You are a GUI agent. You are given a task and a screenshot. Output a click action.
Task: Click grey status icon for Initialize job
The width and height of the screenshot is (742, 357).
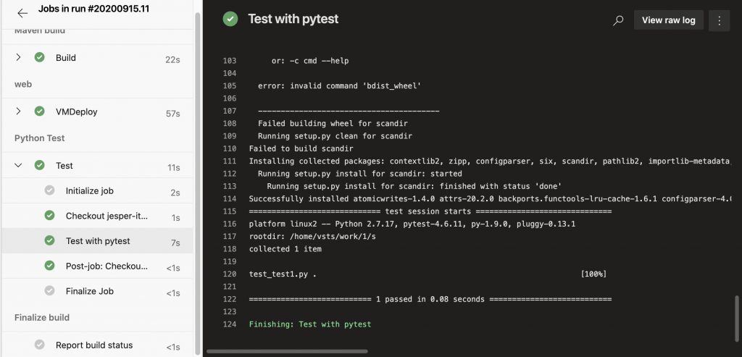pyautogui.click(x=49, y=190)
